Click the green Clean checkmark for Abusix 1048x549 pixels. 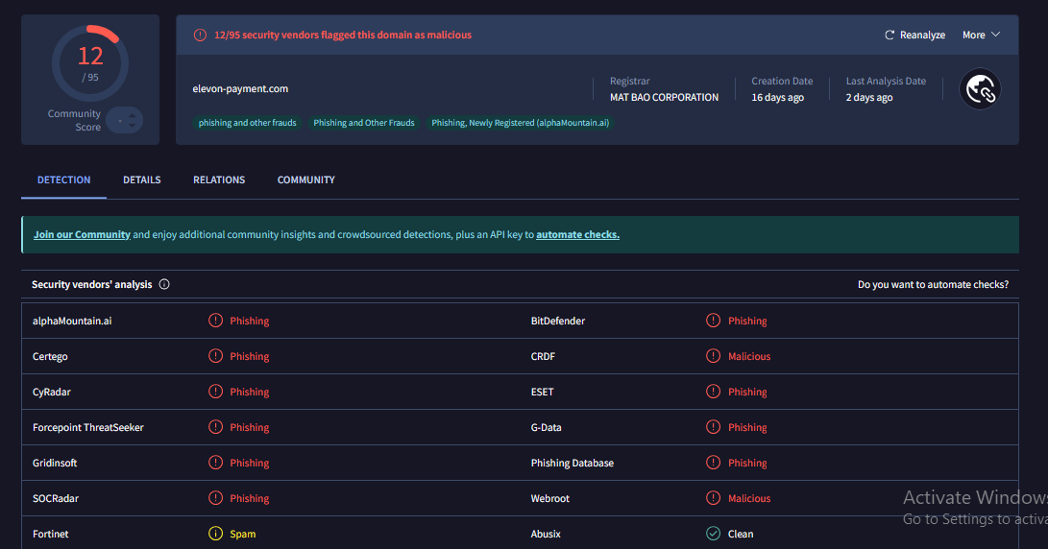(x=713, y=534)
